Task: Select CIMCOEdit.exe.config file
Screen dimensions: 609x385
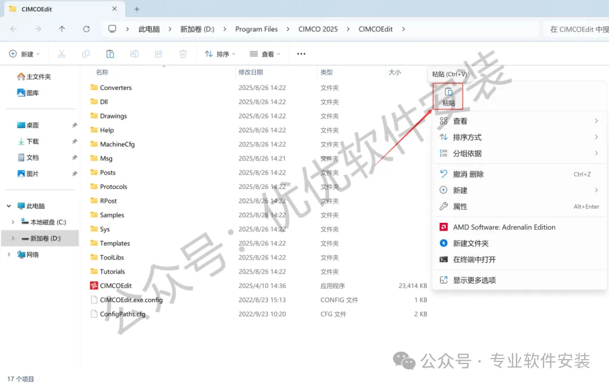Action: (x=131, y=299)
